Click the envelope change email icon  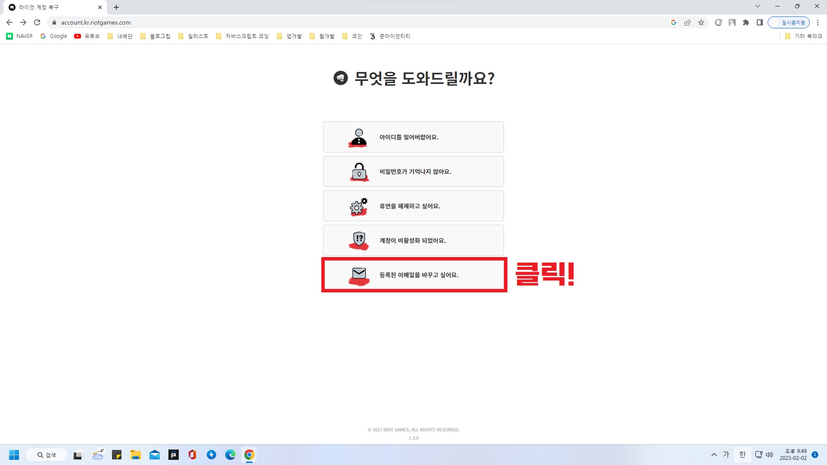point(359,274)
